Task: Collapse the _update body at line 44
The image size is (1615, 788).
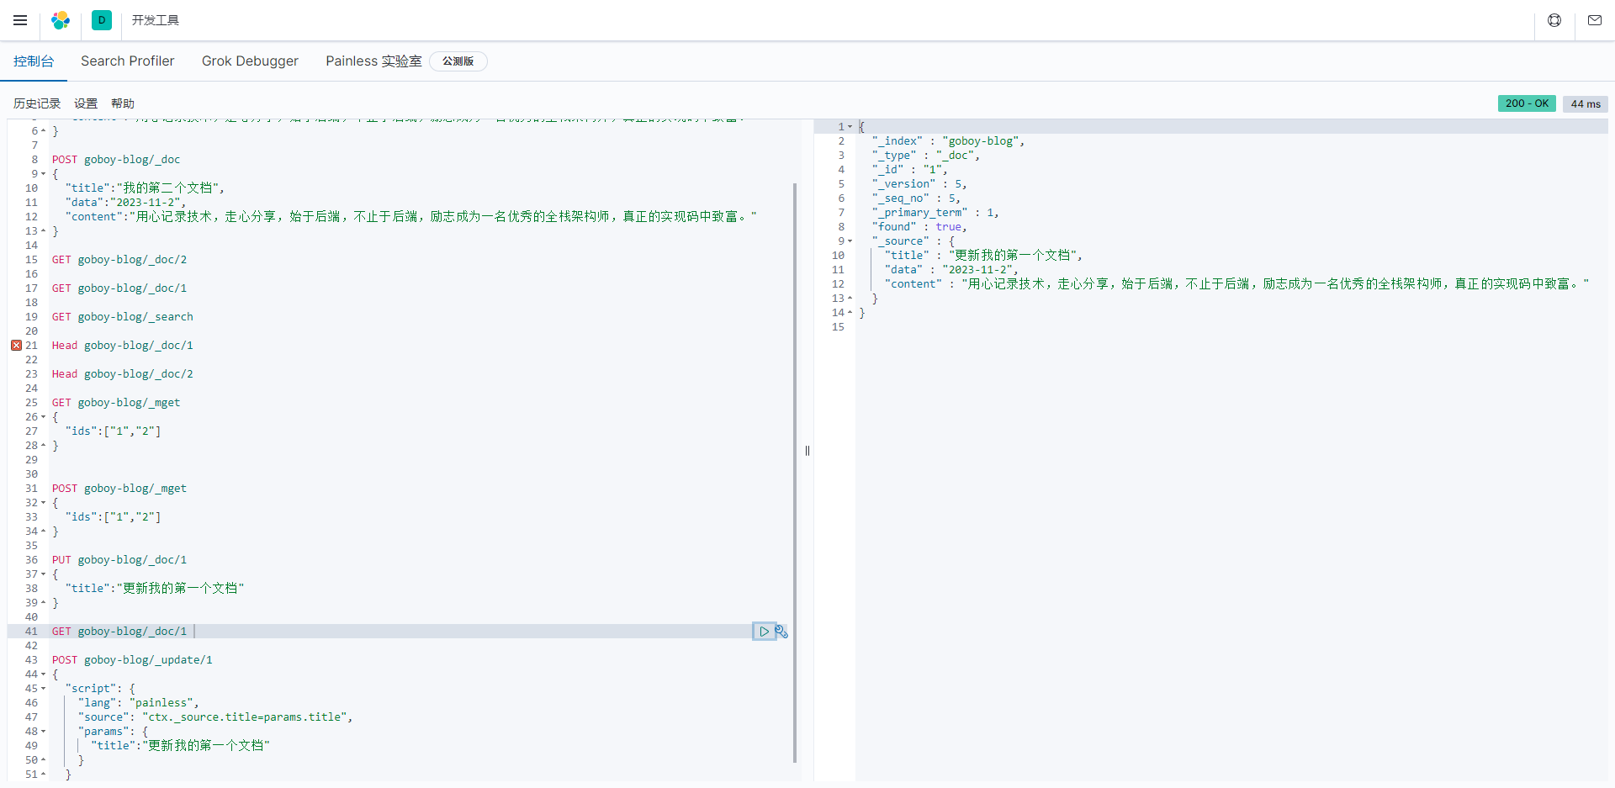Action: pos(44,674)
